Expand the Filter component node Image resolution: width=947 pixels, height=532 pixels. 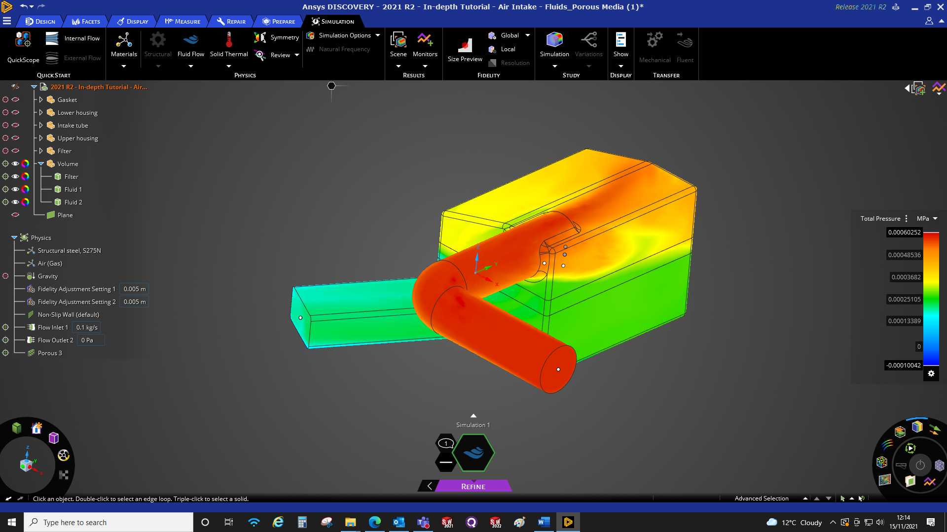(x=41, y=151)
